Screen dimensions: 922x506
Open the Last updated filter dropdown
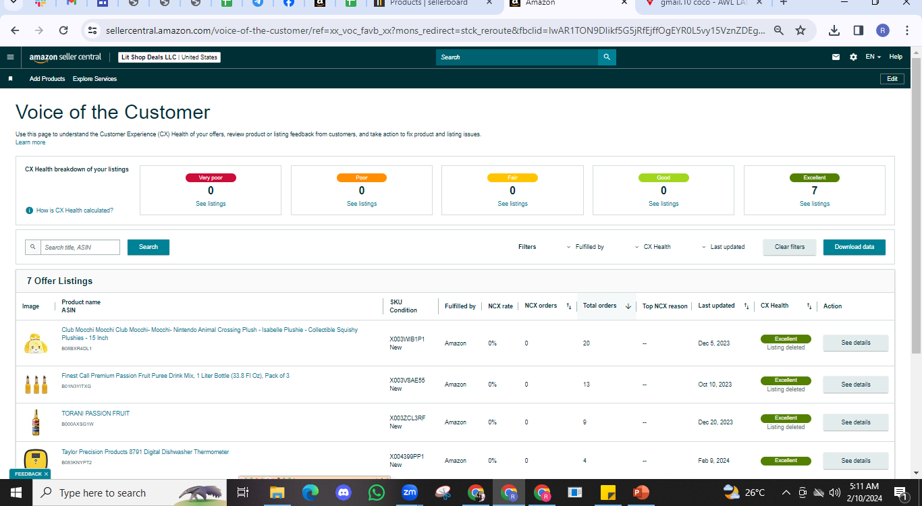(x=723, y=247)
